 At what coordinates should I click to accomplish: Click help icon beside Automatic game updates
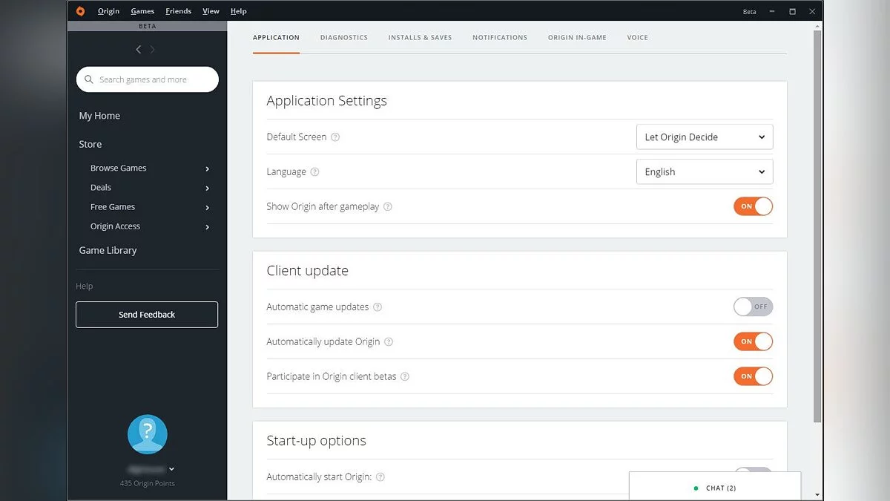click(378, 307)
